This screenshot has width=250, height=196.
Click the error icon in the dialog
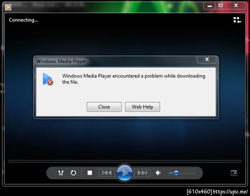point(48,79)
